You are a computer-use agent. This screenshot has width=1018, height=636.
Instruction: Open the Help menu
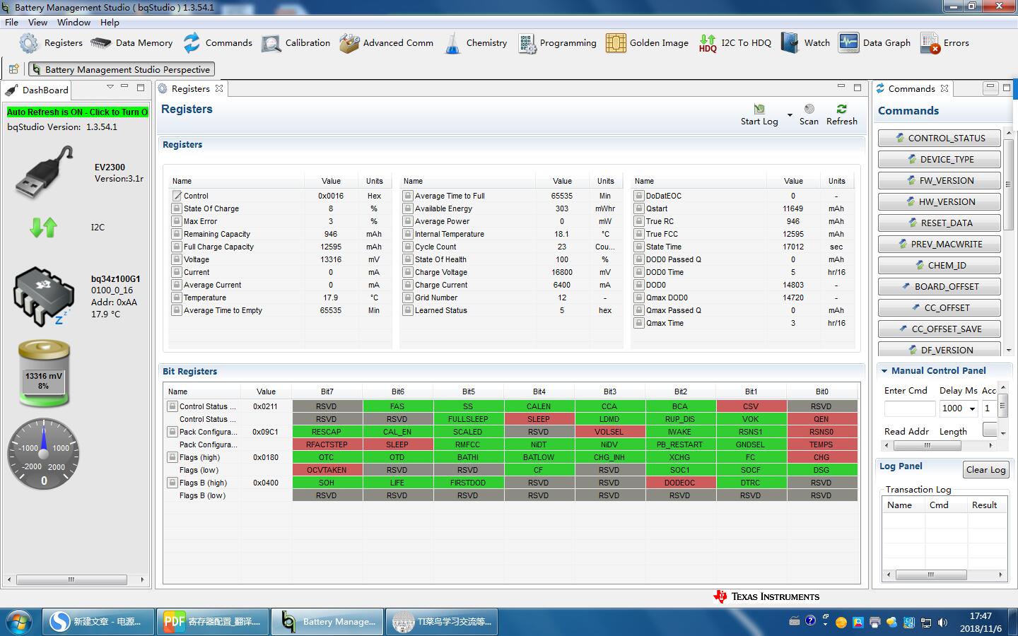click(x=110, y=22)
